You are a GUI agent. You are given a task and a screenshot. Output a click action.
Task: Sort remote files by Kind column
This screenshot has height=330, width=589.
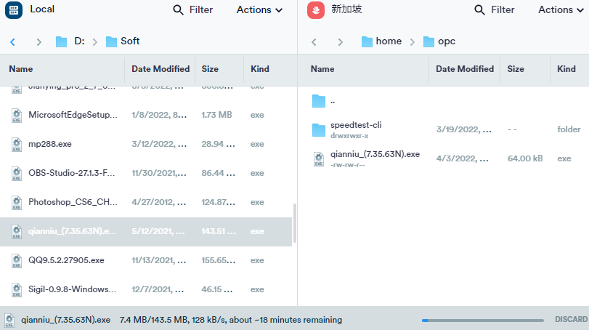pyautogui.click(x=566, y=69)
